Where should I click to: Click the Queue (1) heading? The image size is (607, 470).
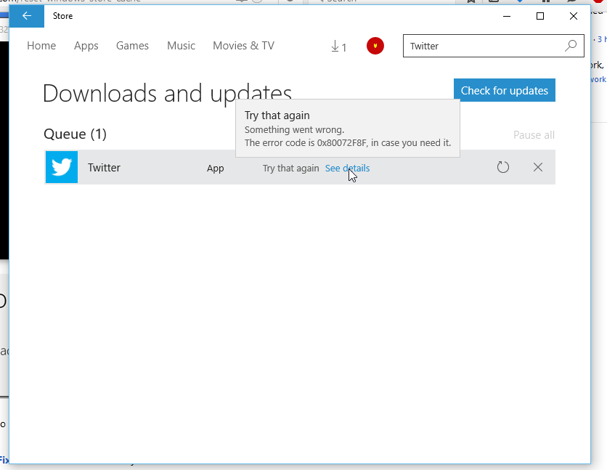point(75,134)
